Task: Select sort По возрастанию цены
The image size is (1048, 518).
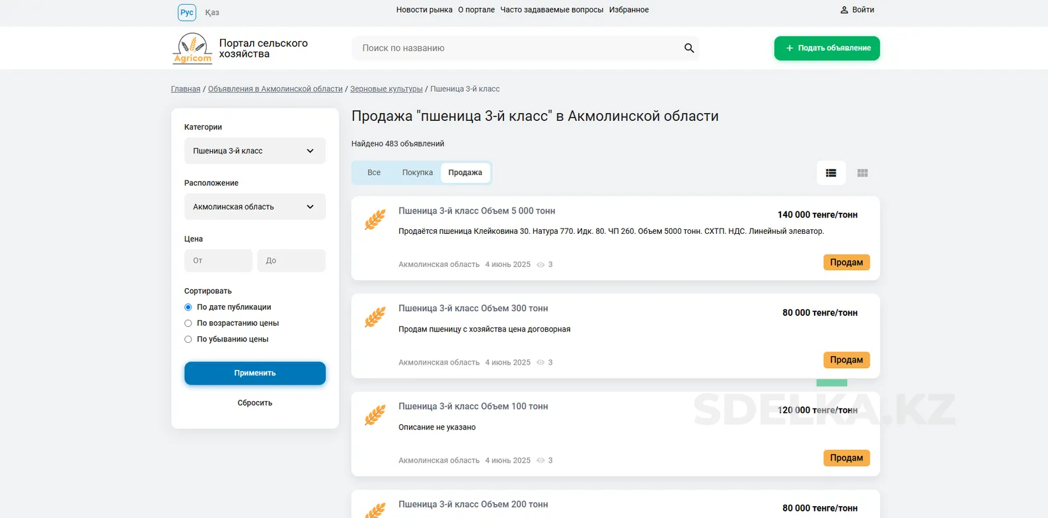Action: click(188, 323)
